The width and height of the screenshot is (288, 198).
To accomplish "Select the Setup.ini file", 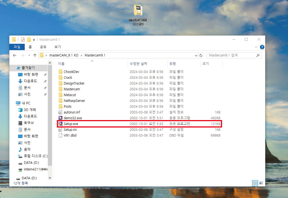I will point(70,130).
